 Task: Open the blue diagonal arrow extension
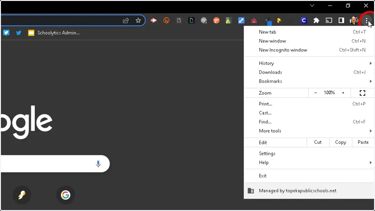(241, 21)
